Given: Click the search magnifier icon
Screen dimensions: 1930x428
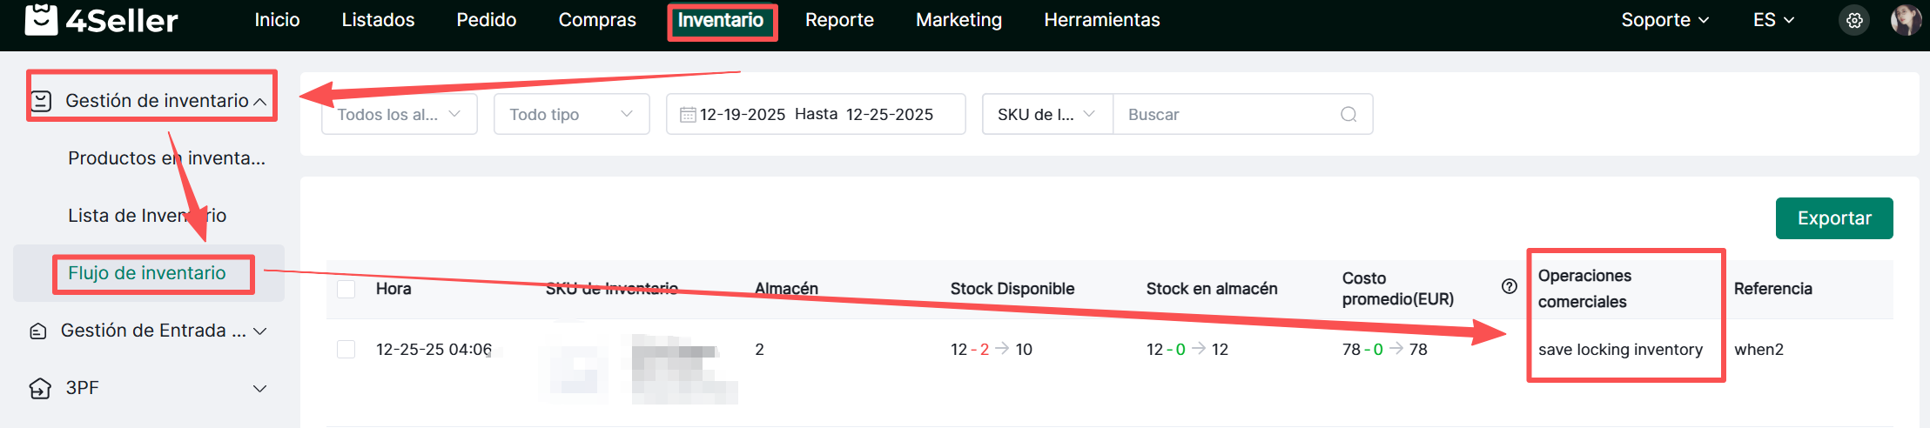Looking at the screenshot, I should pyautogui.click(x=1348, y=114).
